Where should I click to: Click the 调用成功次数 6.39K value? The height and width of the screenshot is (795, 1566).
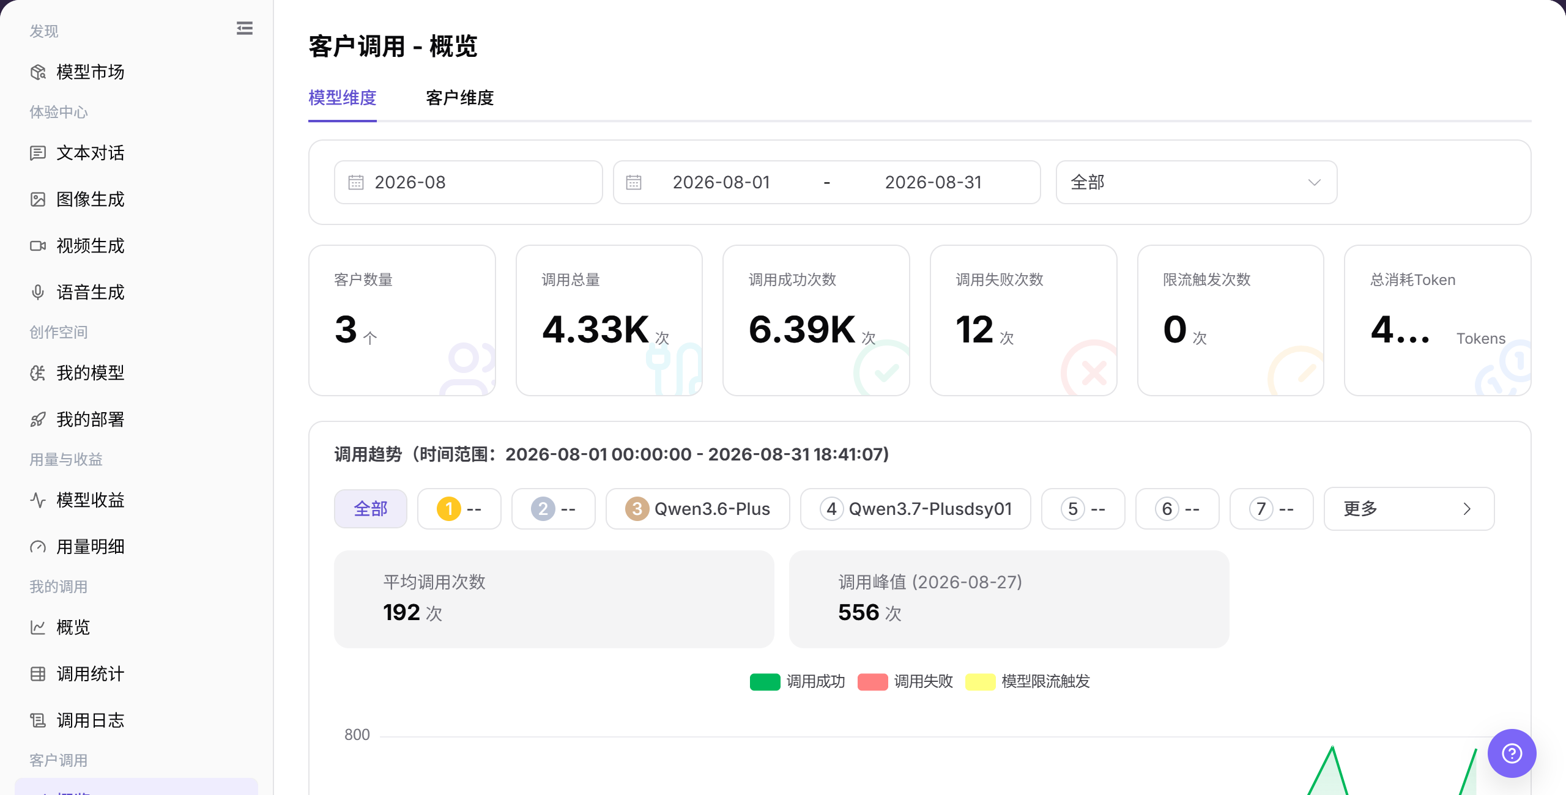pyautogui.click(x=802, y=330)
